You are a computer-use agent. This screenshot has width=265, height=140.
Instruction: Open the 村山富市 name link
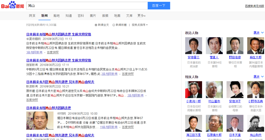click(x=214, y=101)
